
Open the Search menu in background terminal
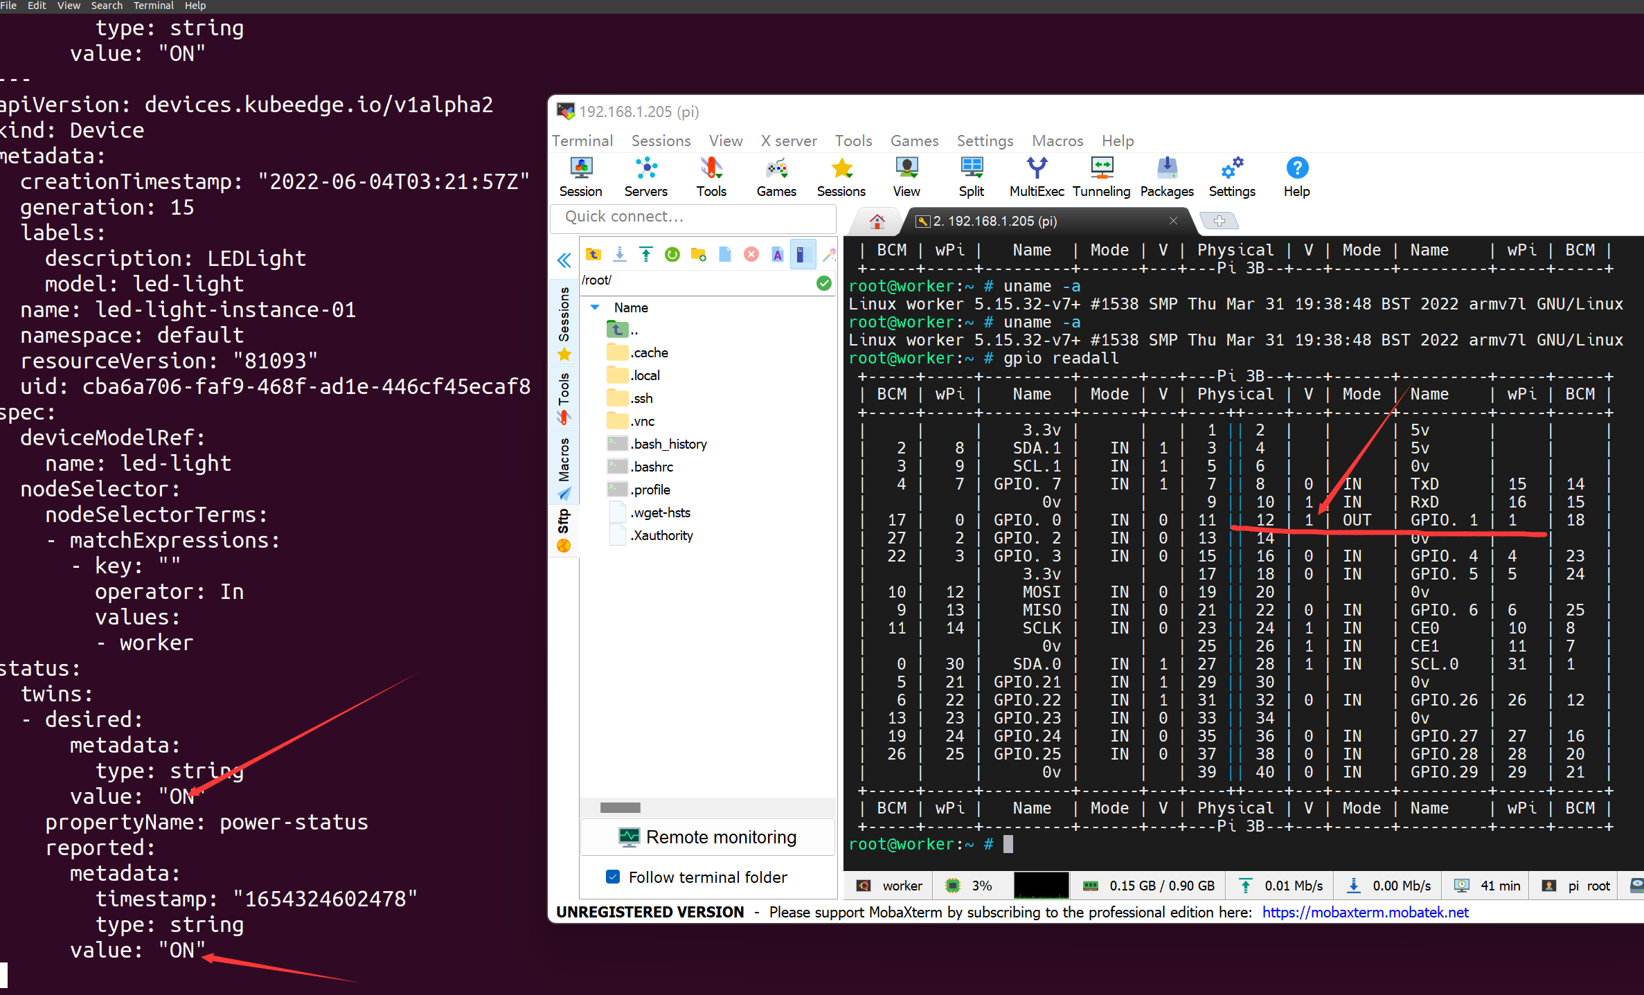pyautogui.click(x=107, y=6)
